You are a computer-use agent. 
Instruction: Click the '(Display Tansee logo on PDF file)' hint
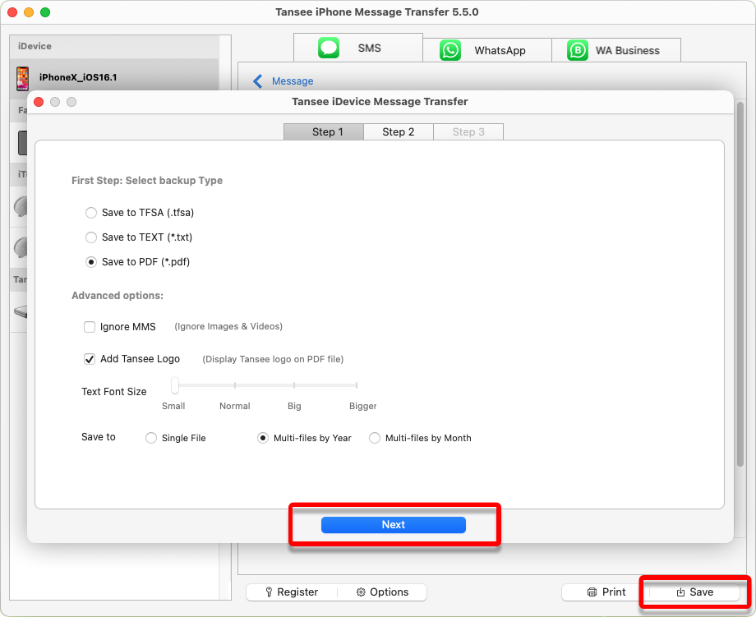(273, 359)
